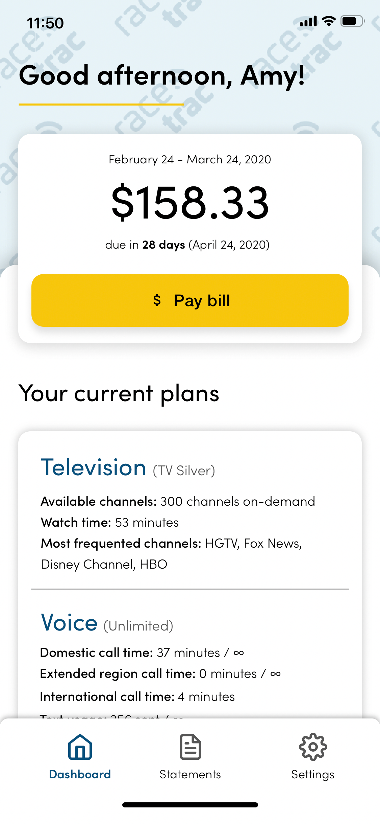The image size is (380, 824).
Task: Tap the 11:50 clock in status bar
Action: coord(45,23)
